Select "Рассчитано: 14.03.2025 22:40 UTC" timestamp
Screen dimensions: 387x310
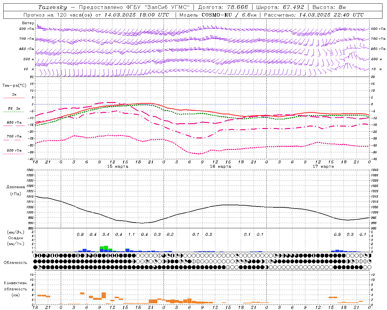(x=314, y=15)
